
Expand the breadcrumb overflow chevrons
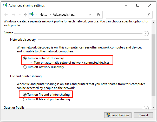[x=36, y=15]
